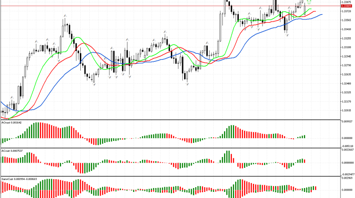Click 0.009937 on the AO scale

point(347,122)
